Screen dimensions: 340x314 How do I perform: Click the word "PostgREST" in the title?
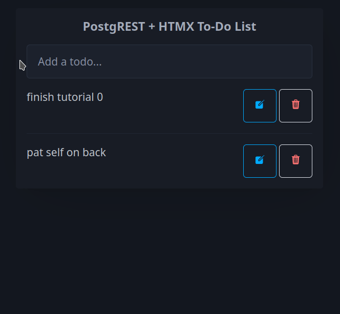(114, 27)
